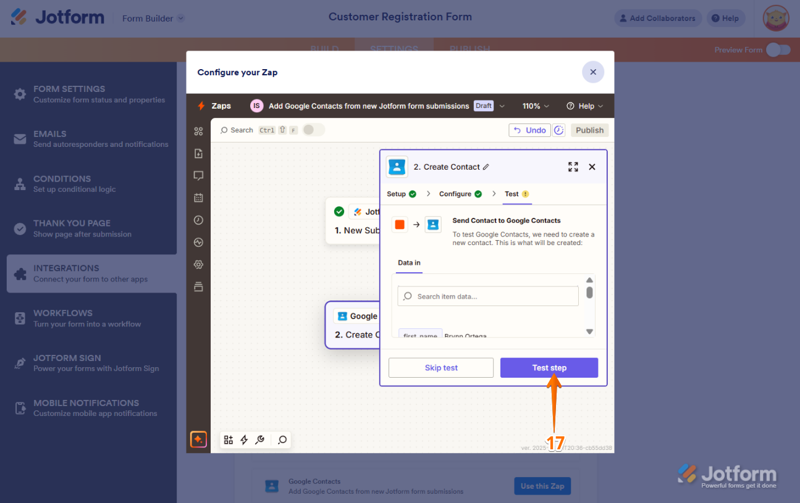This screenshot has height=503, width=800.
Task: Select the Data in tab
Action: point(409,263)
